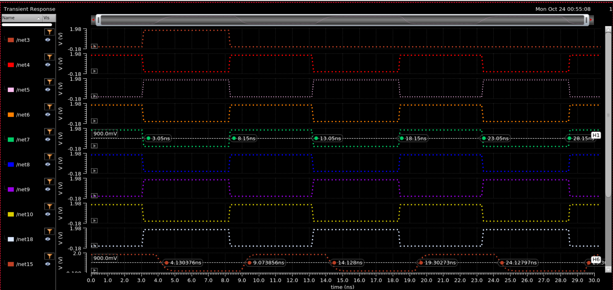Viewport: 613px width, 290px height.
Task: Open the filter icon for /net8
Action: pyautogui.click(x=49, y=157)
